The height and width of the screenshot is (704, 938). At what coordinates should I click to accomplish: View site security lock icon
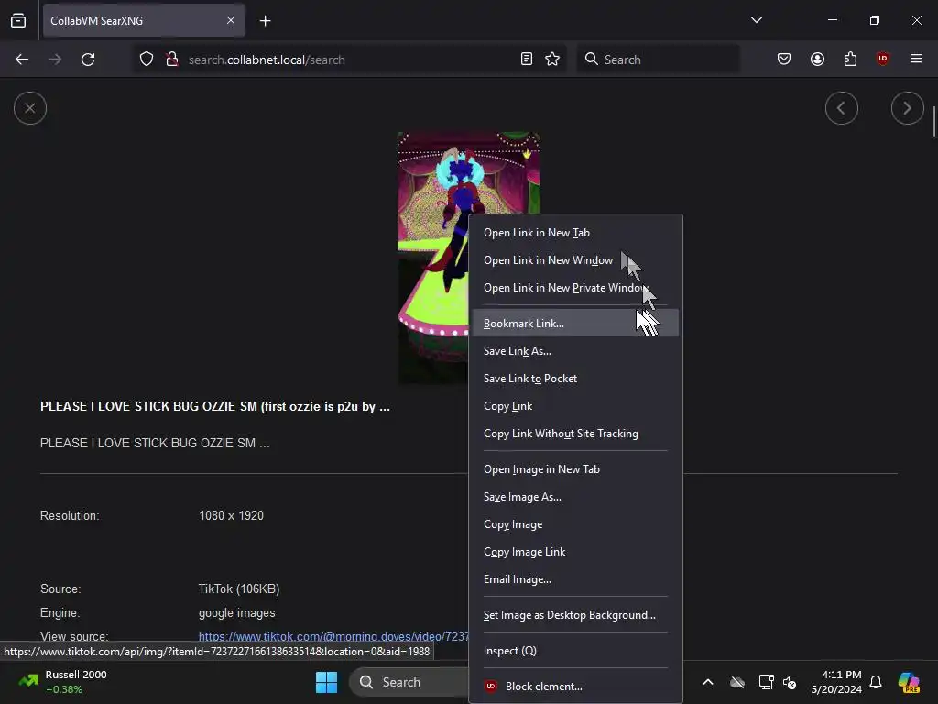[x=172, y=60]
